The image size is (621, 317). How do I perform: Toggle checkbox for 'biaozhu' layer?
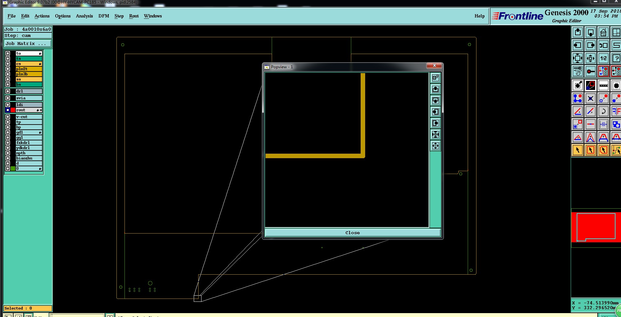coord(8,158)
